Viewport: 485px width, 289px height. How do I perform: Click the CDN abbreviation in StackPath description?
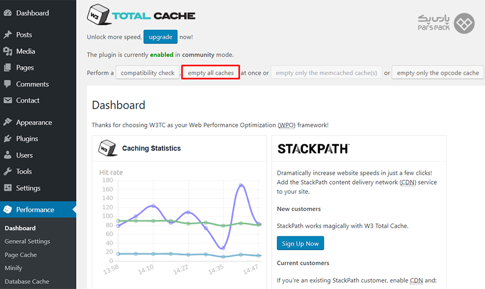click(408, 182)
